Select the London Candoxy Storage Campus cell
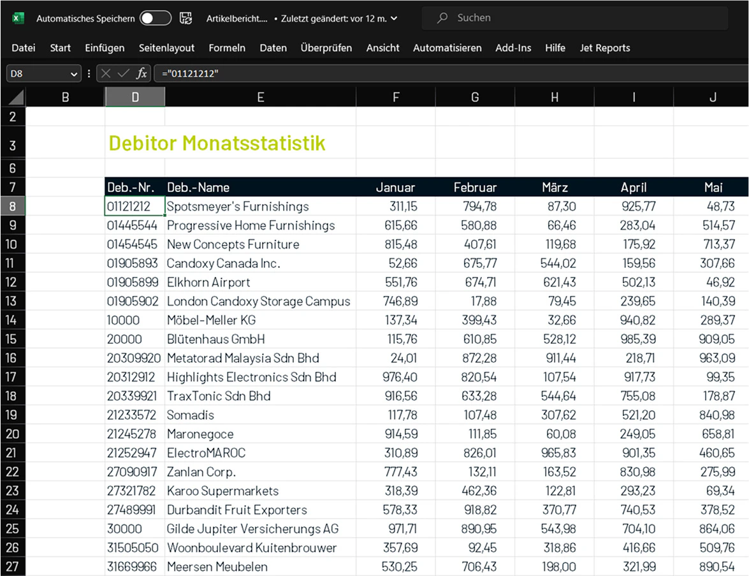This screenshot has height=576, width=749. coord(260,301)
